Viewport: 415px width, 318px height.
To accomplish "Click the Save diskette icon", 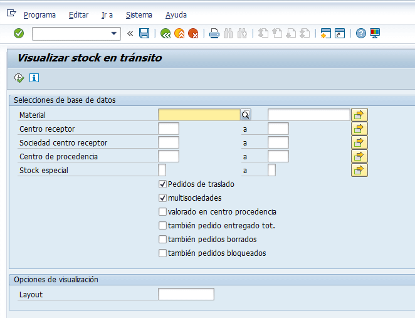I will click(x=144, y=33).
